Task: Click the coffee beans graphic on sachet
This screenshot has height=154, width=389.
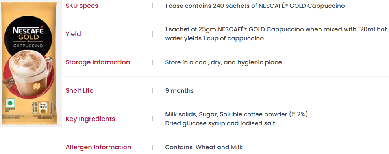Action: coord(9,83)
